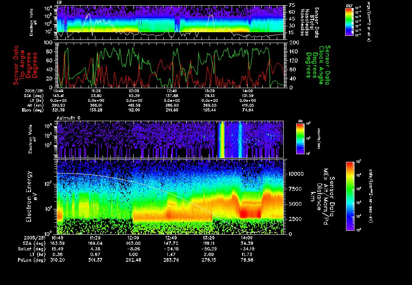The image size is (412, 285).
Task: Click the DEF color bar legend
Action: (349, 22)
